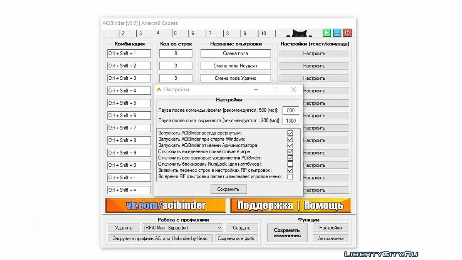Uncheck 'Отключить все звуковые уведомления ACiBinder'
This screenshot has width=462, height=260.
290,158
